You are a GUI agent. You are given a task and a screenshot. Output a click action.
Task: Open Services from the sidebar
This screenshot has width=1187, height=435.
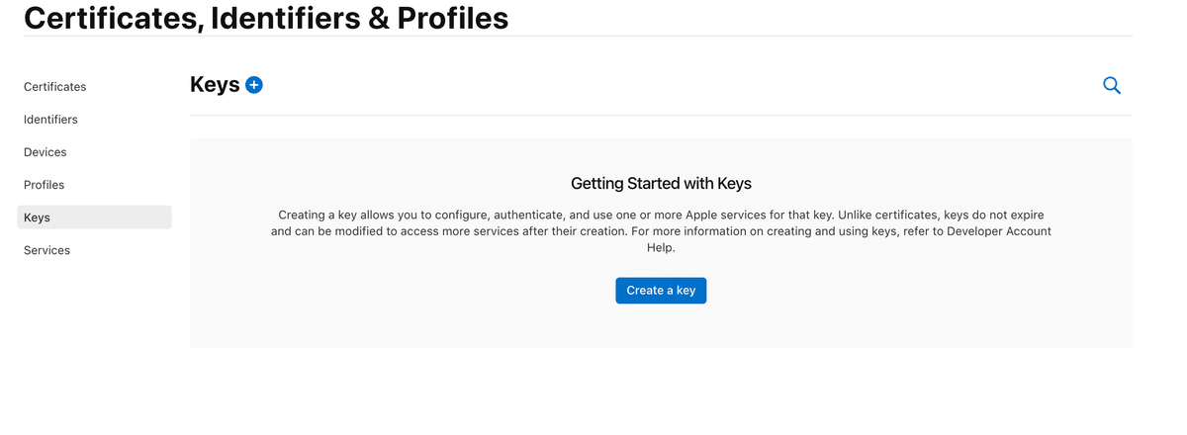[x=47, y=250]
